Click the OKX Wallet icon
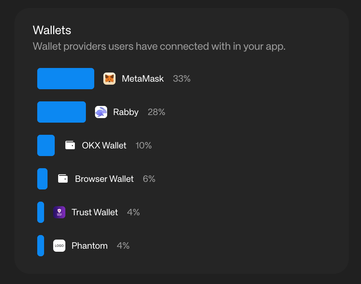This screenshot has height=284, width=361. (70, 145)
